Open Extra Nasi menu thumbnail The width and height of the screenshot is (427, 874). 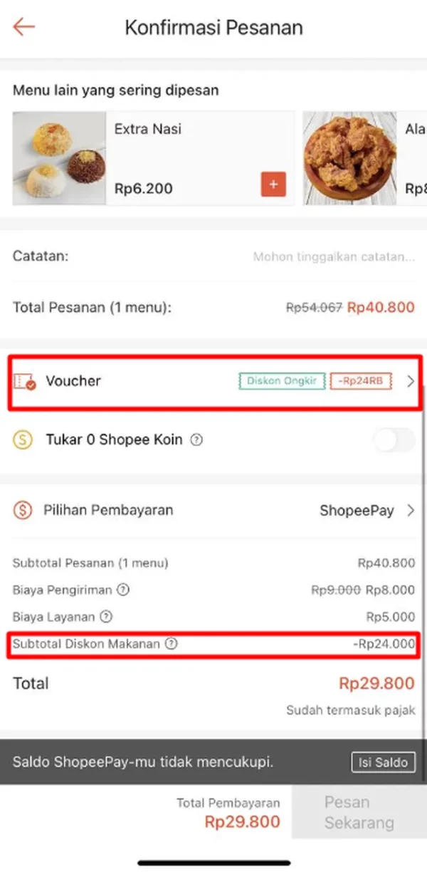tap(60, 158)
